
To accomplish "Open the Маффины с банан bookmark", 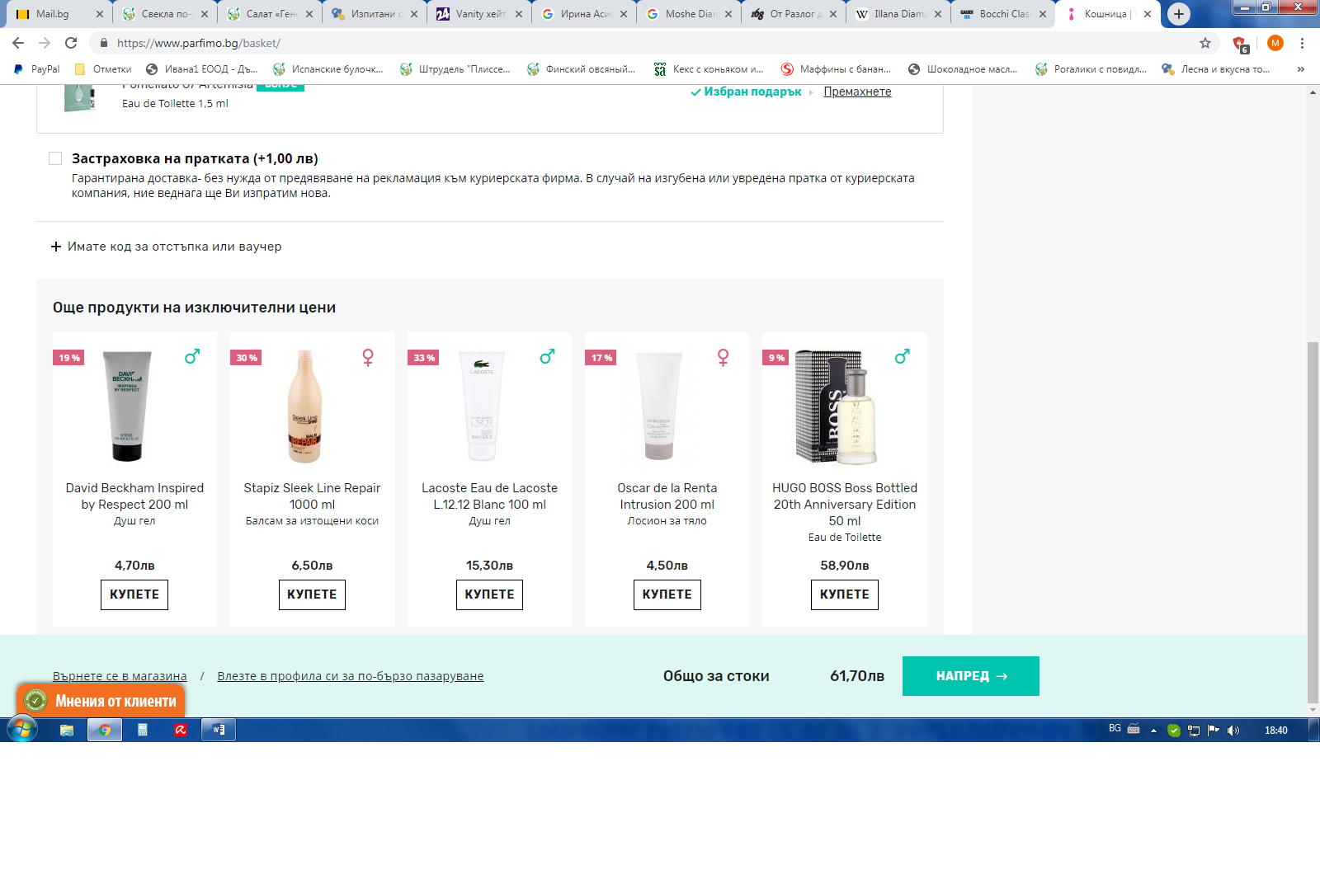I will (x=837, y=69).
